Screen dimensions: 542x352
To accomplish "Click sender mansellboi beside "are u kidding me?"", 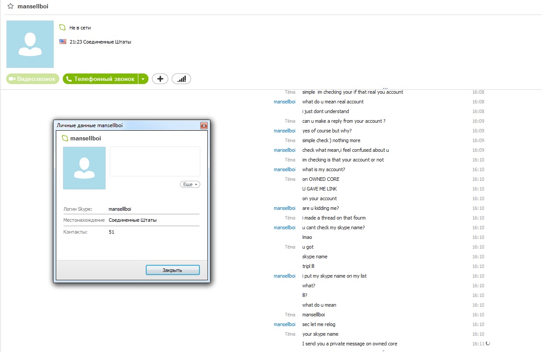I will click(x=285, y=208).
